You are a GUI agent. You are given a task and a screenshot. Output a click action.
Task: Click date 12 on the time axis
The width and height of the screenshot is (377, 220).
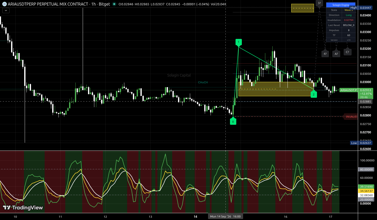point(105,217)
